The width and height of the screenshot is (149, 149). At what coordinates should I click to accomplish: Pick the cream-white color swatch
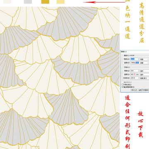point(7,2)
